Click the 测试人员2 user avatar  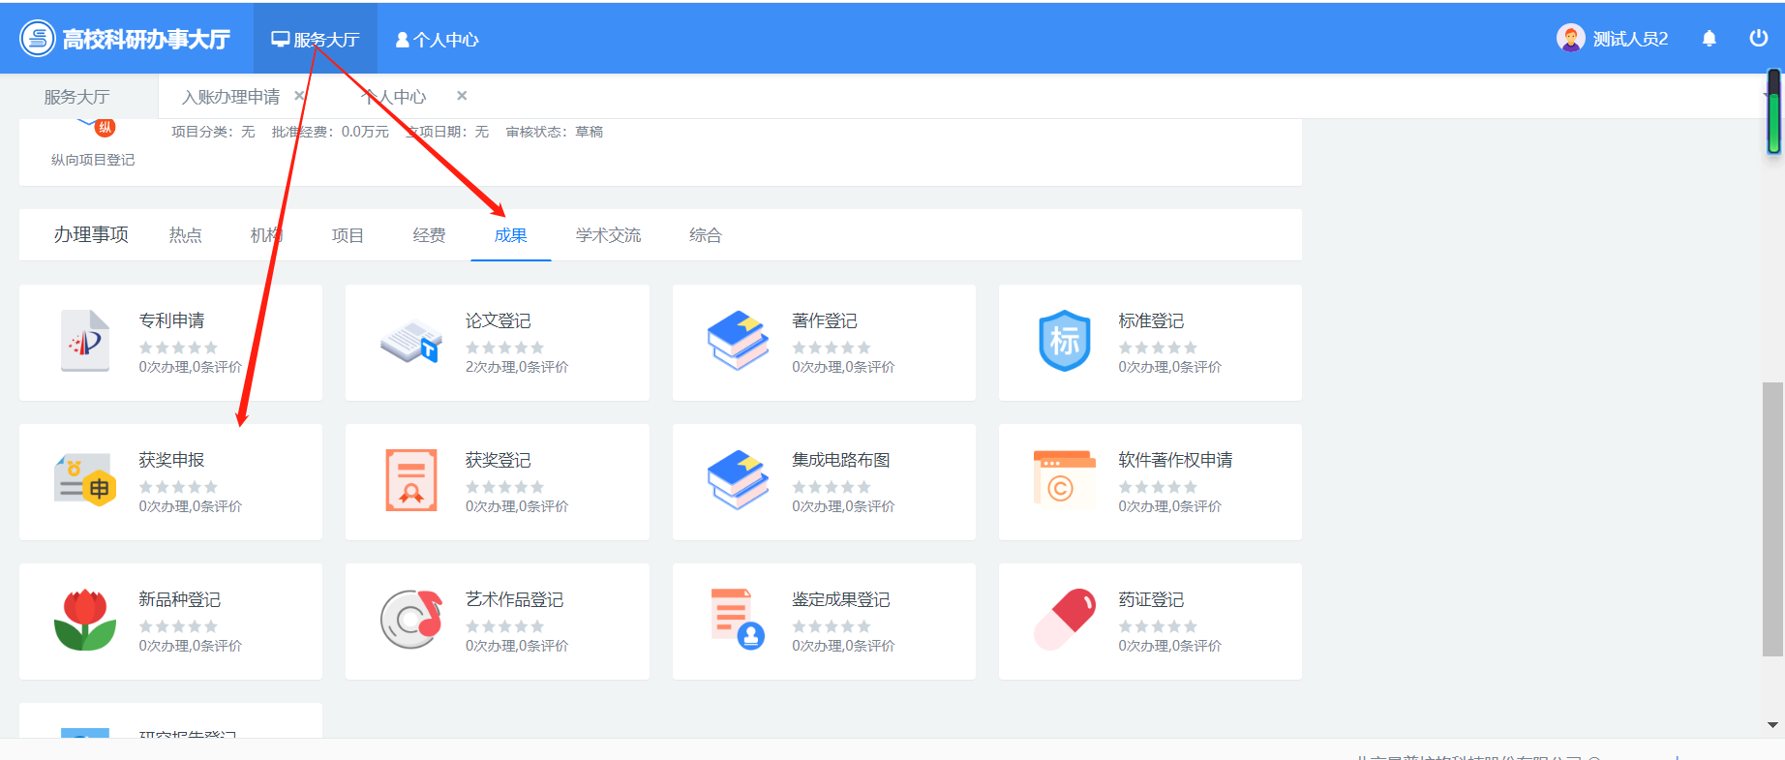pos(1570,39)
